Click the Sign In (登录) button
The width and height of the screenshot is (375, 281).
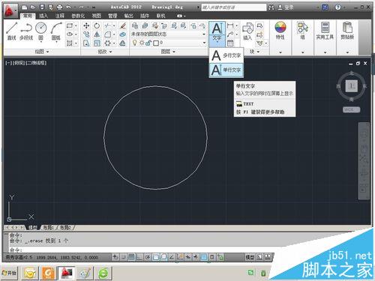[286, 7]
